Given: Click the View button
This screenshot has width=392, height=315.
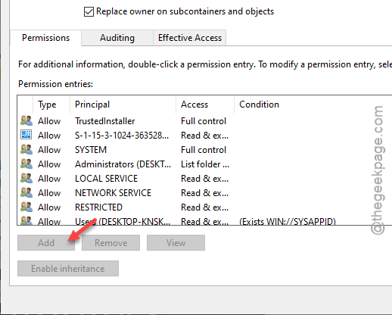Looking at the screenshot, I should (176, 243).
